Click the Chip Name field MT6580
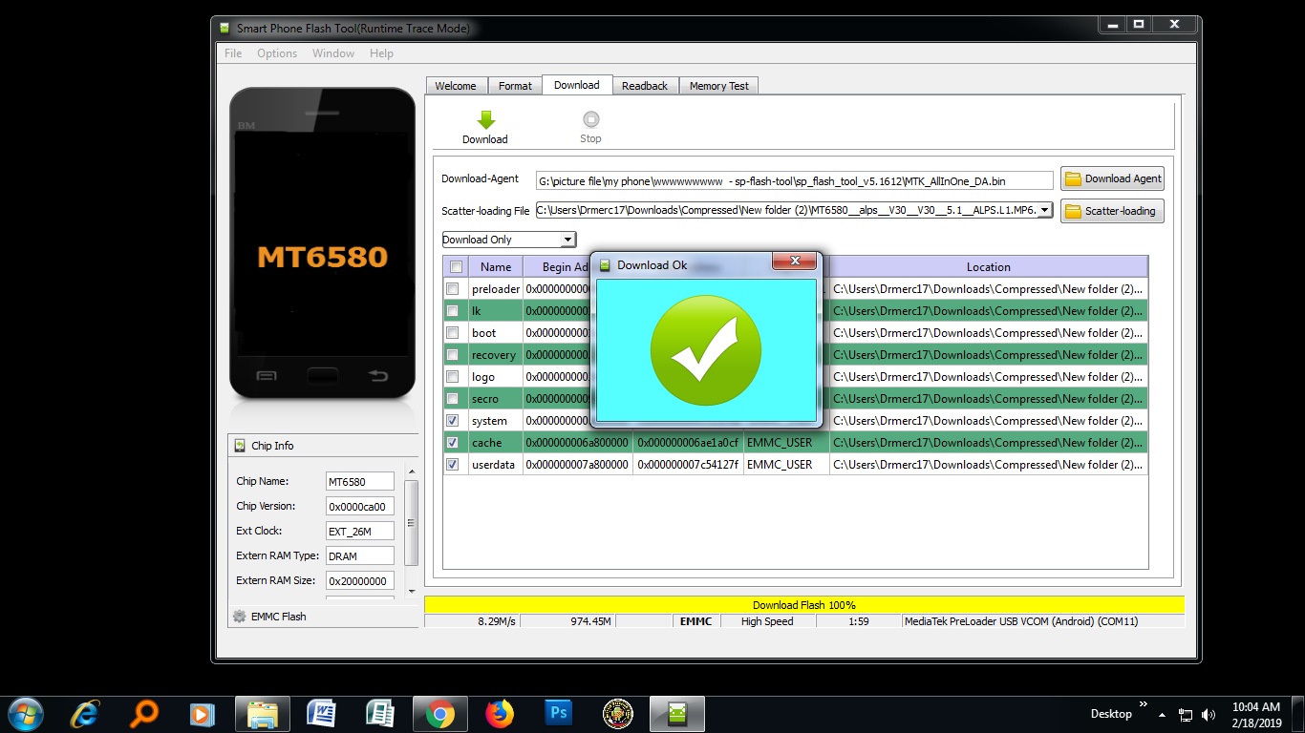Screen dimensions: 1305x733 (x=359, y=482)
